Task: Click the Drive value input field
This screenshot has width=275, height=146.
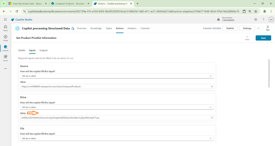Action: 114,118
